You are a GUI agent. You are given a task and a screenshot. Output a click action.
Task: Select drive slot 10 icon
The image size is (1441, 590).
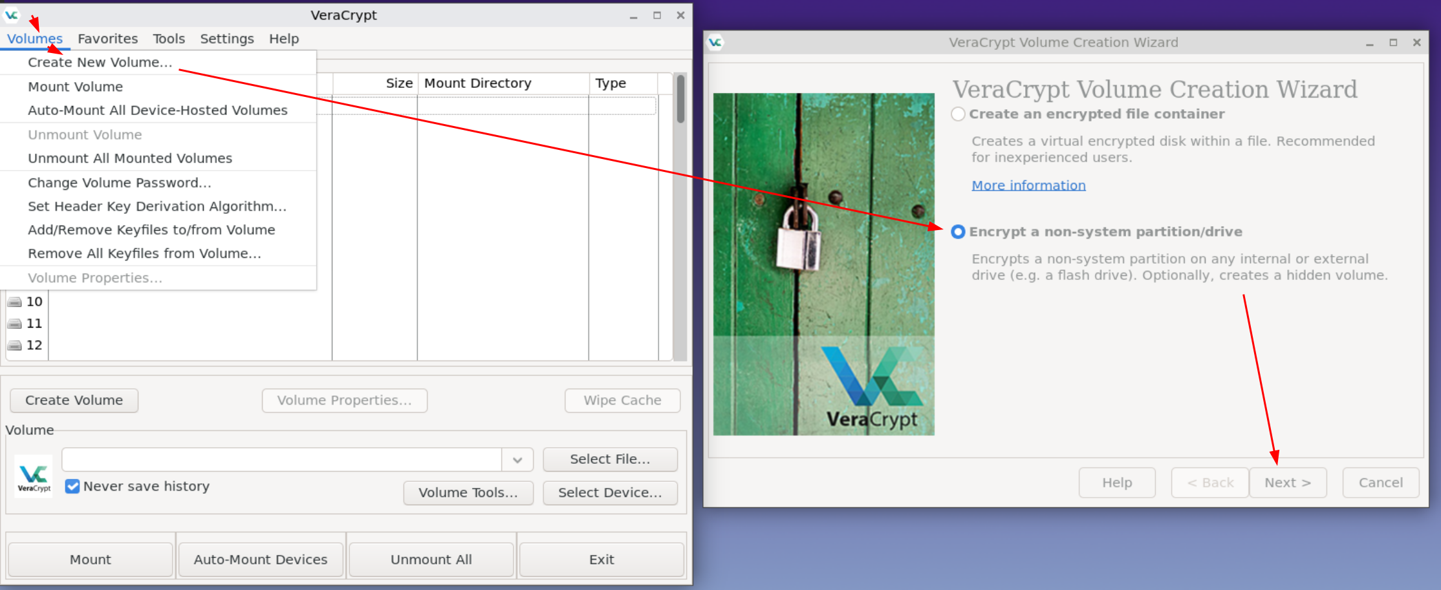pyautogui.click(x=14, y=302)
